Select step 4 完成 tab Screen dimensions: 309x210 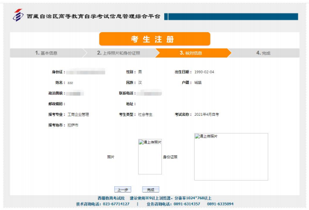[x=264, y=53]
